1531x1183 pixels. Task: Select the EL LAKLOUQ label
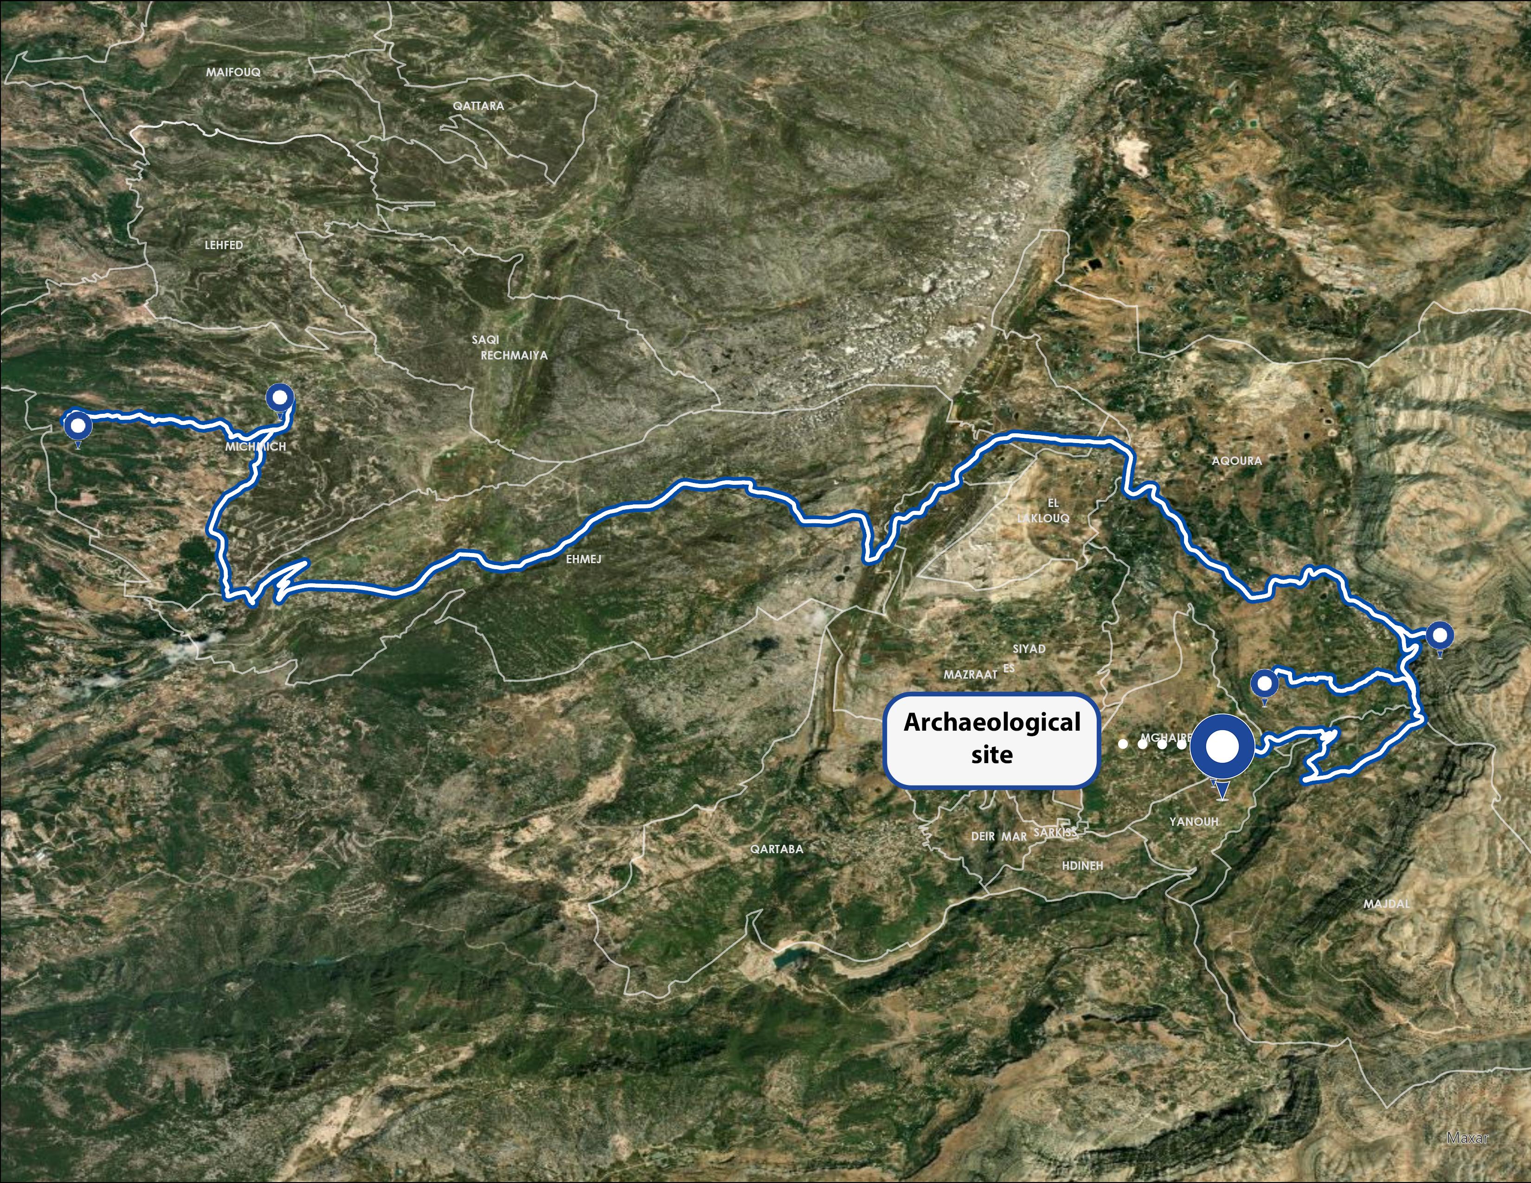tap(1044, 511)
